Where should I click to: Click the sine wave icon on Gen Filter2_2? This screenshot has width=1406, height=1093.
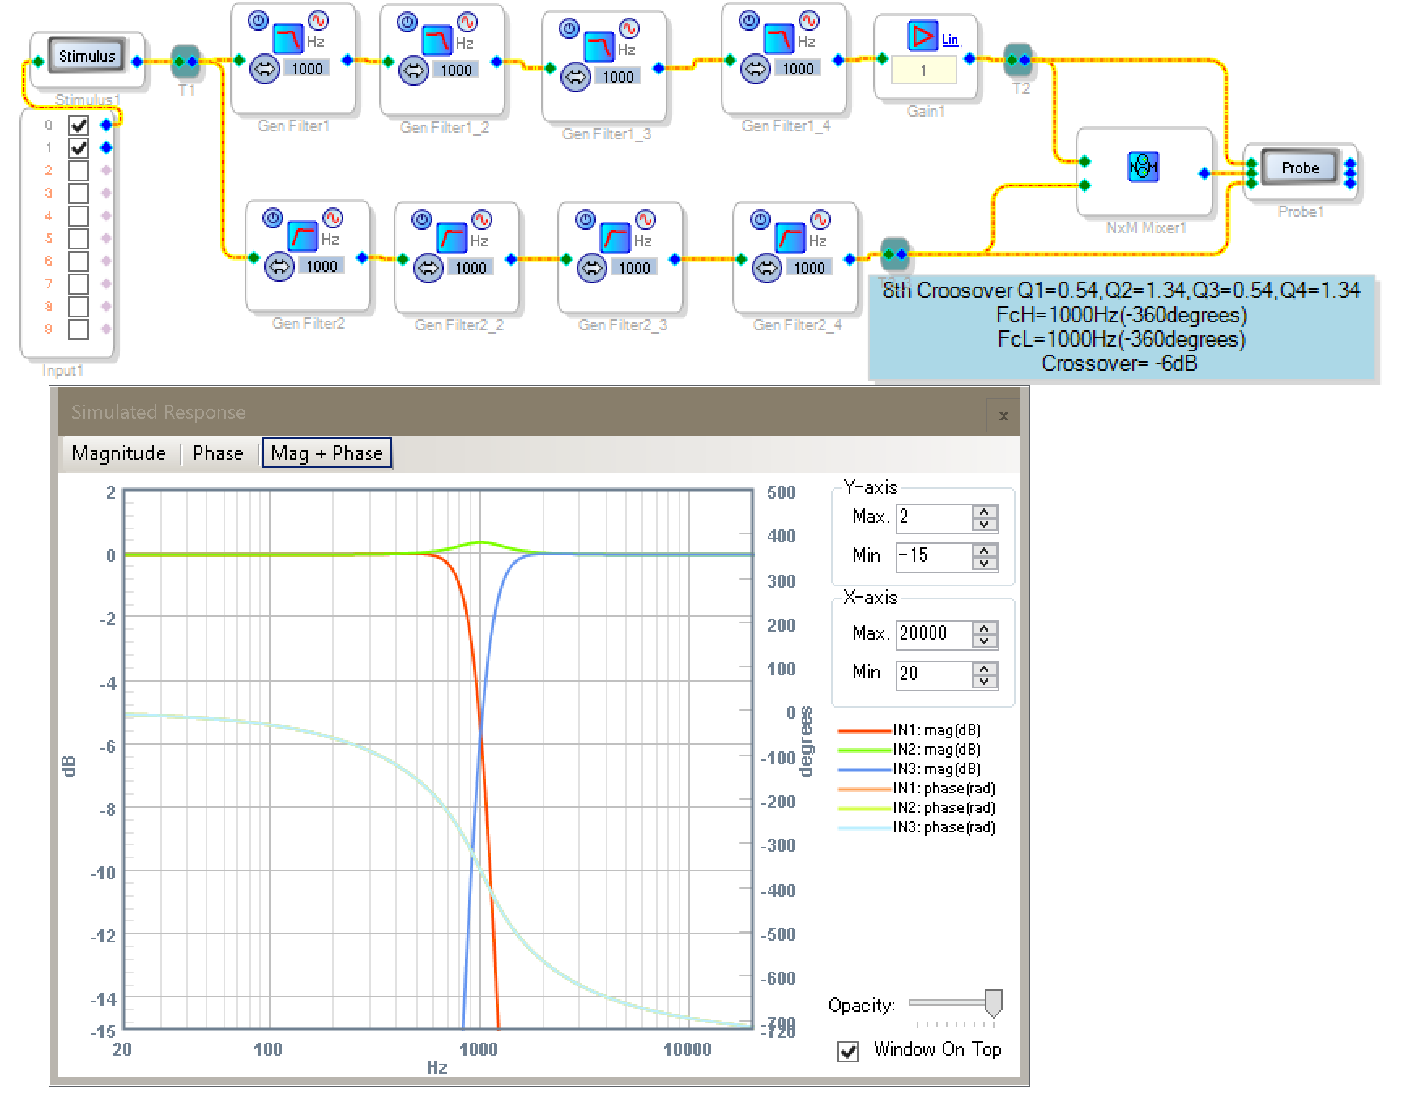coord(482,219)
